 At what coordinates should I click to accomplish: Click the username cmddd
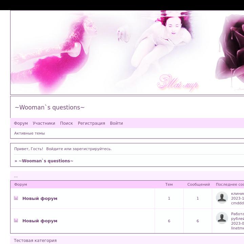coord(238,203)
